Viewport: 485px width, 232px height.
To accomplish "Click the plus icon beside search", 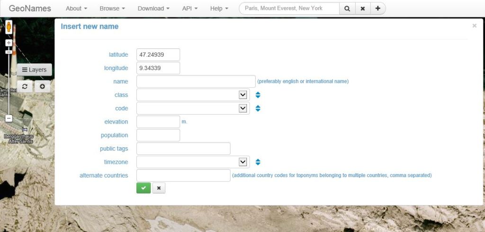I will coord(377,9).
